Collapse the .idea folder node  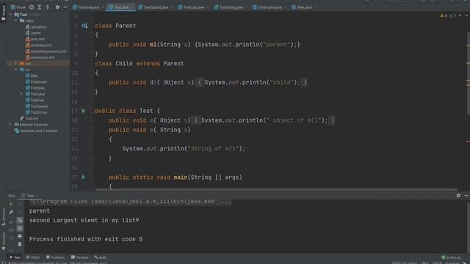[x=16, y=21]
